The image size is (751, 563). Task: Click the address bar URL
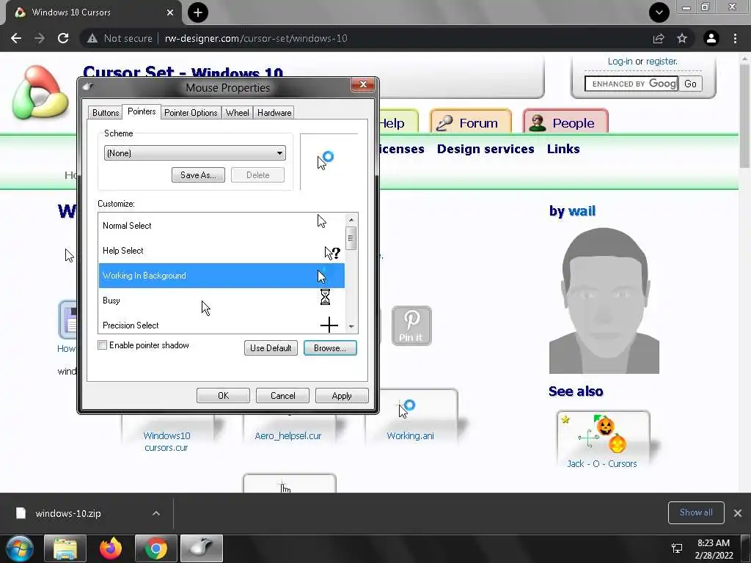(256, 38)
